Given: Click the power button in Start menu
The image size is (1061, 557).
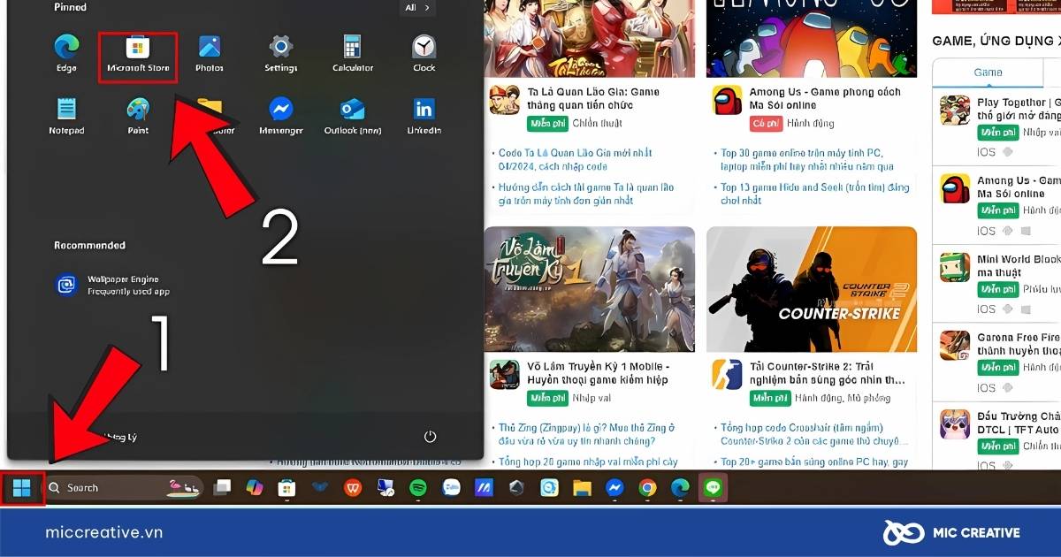Looking at the screenshot, I should [431, 437].
